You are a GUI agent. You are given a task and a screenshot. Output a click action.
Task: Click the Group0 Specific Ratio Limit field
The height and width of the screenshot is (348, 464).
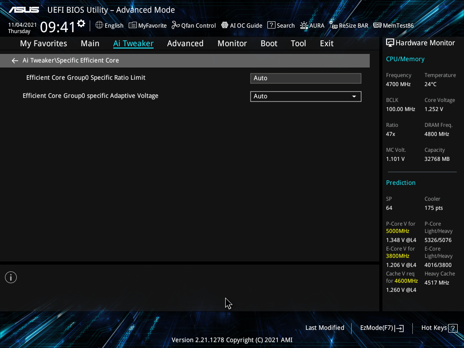click(306, 78)
